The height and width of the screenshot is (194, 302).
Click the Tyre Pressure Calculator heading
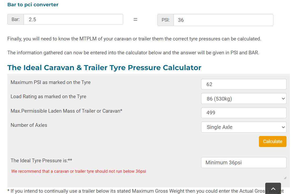pos(104,67)
